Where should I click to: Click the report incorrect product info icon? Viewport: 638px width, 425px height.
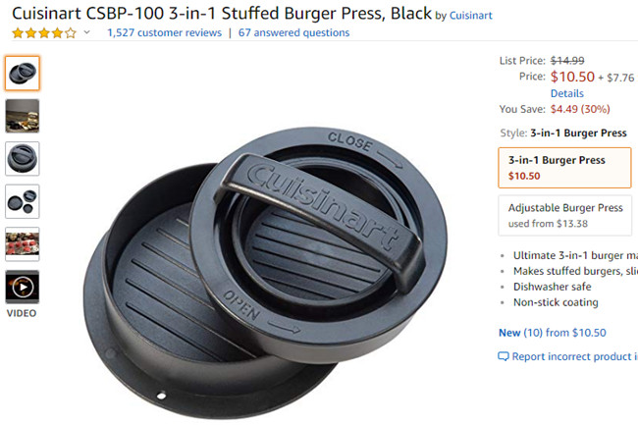pyautogui.click(x=504, y=357)
